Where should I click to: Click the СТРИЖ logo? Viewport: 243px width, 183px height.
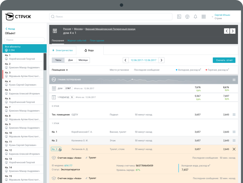pos(18,16)
